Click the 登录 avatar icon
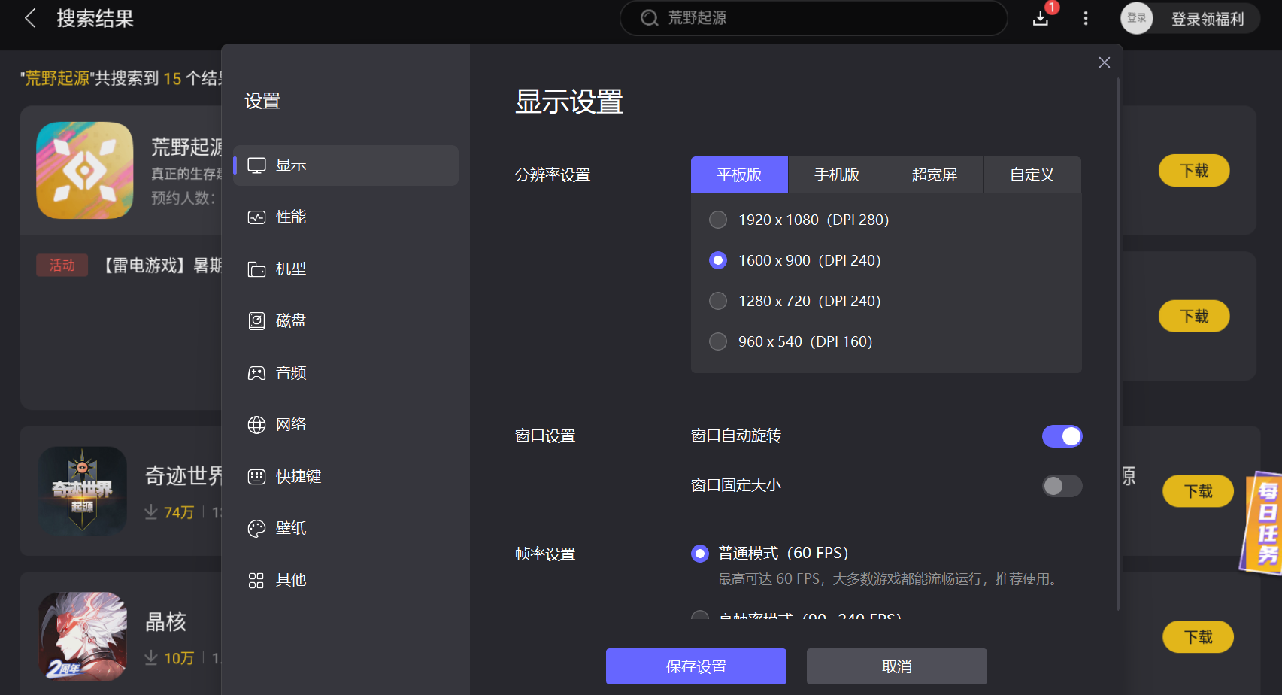This screenshot has height=695, width=1282. 1137,18
